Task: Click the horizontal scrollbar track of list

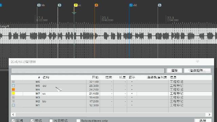Action: click(111, 115)
